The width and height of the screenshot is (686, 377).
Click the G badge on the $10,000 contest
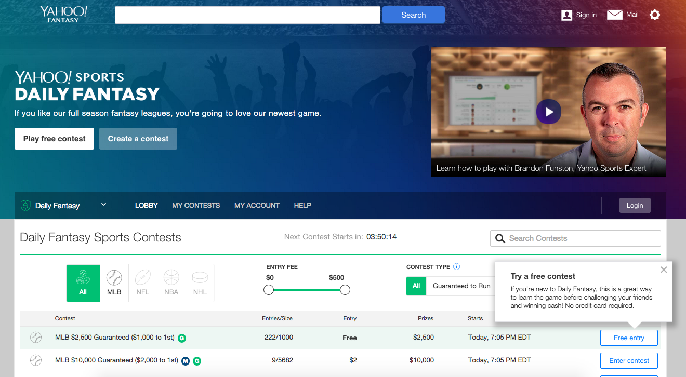[197, 361]
